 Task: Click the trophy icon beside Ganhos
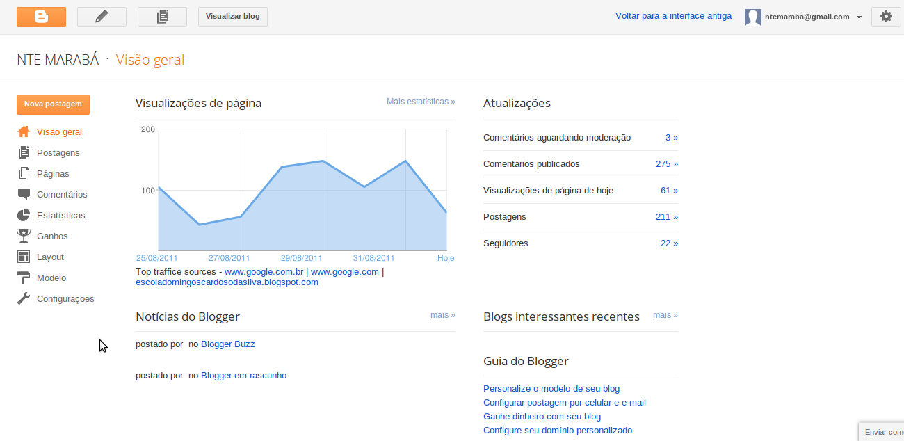(x=24, y=236)
